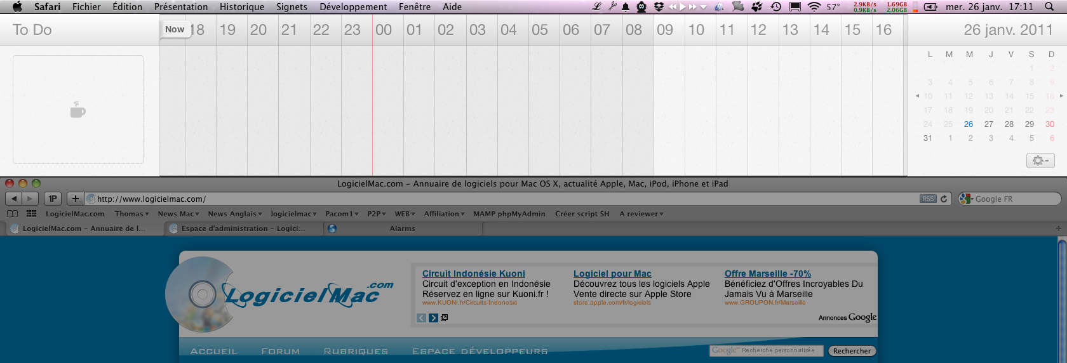Image resolution: width=1067 pixels, height=363 pixels.
Task: Switch to Espace d'administration tab
Action: coord(243,228)
